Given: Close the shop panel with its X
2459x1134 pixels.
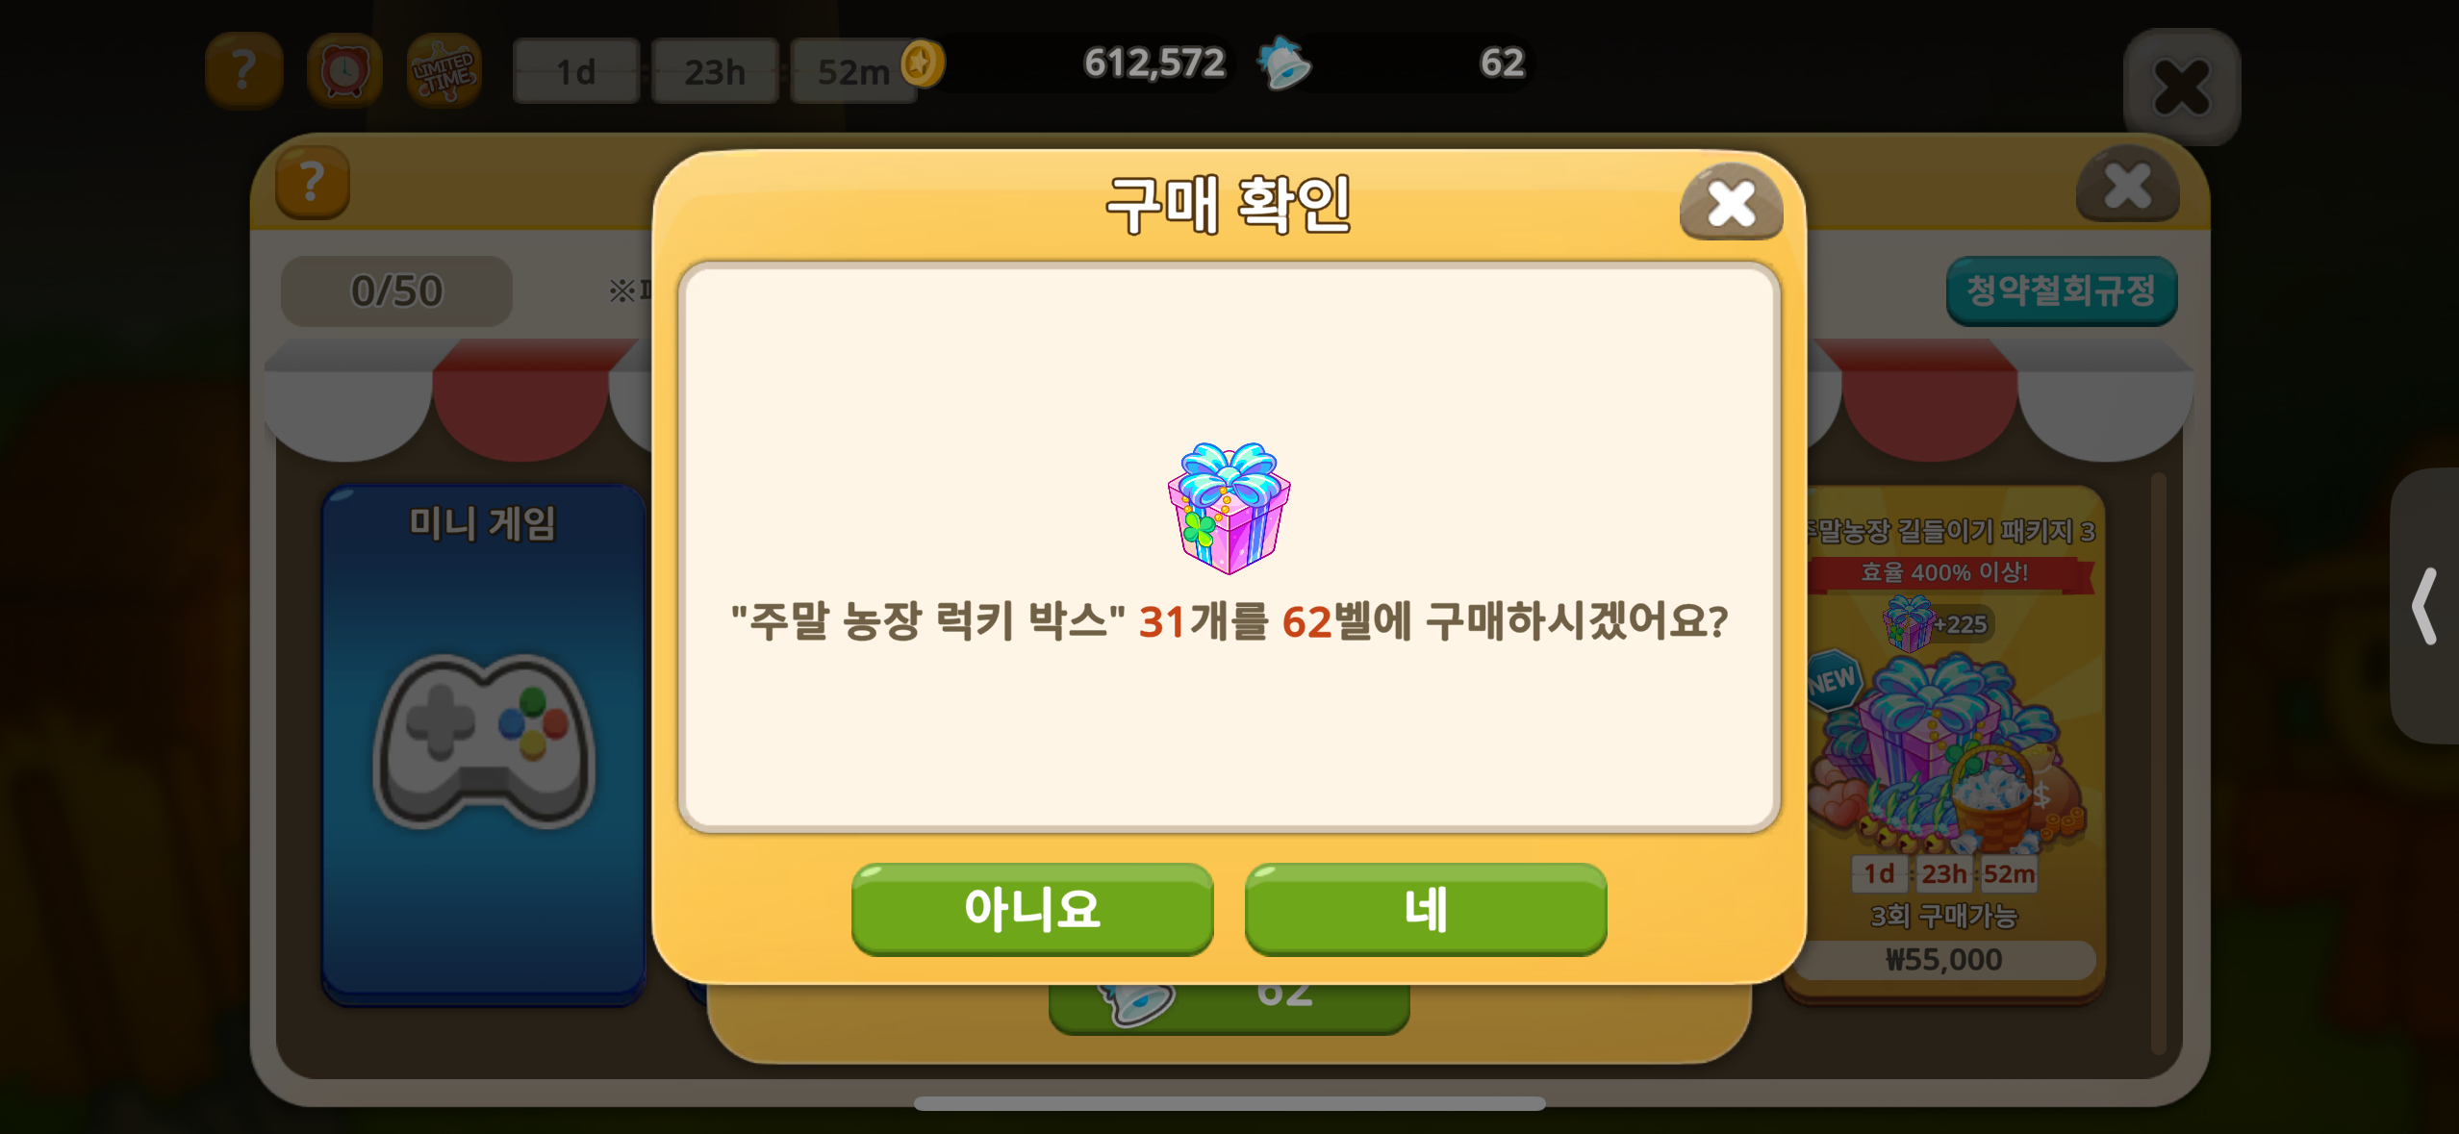Looking at the screenshot, I should (x=2127, y=185).
